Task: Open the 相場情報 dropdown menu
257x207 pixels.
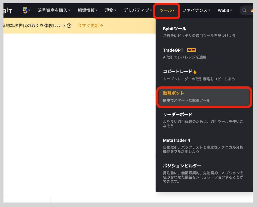Action: [x=87, y=10]
